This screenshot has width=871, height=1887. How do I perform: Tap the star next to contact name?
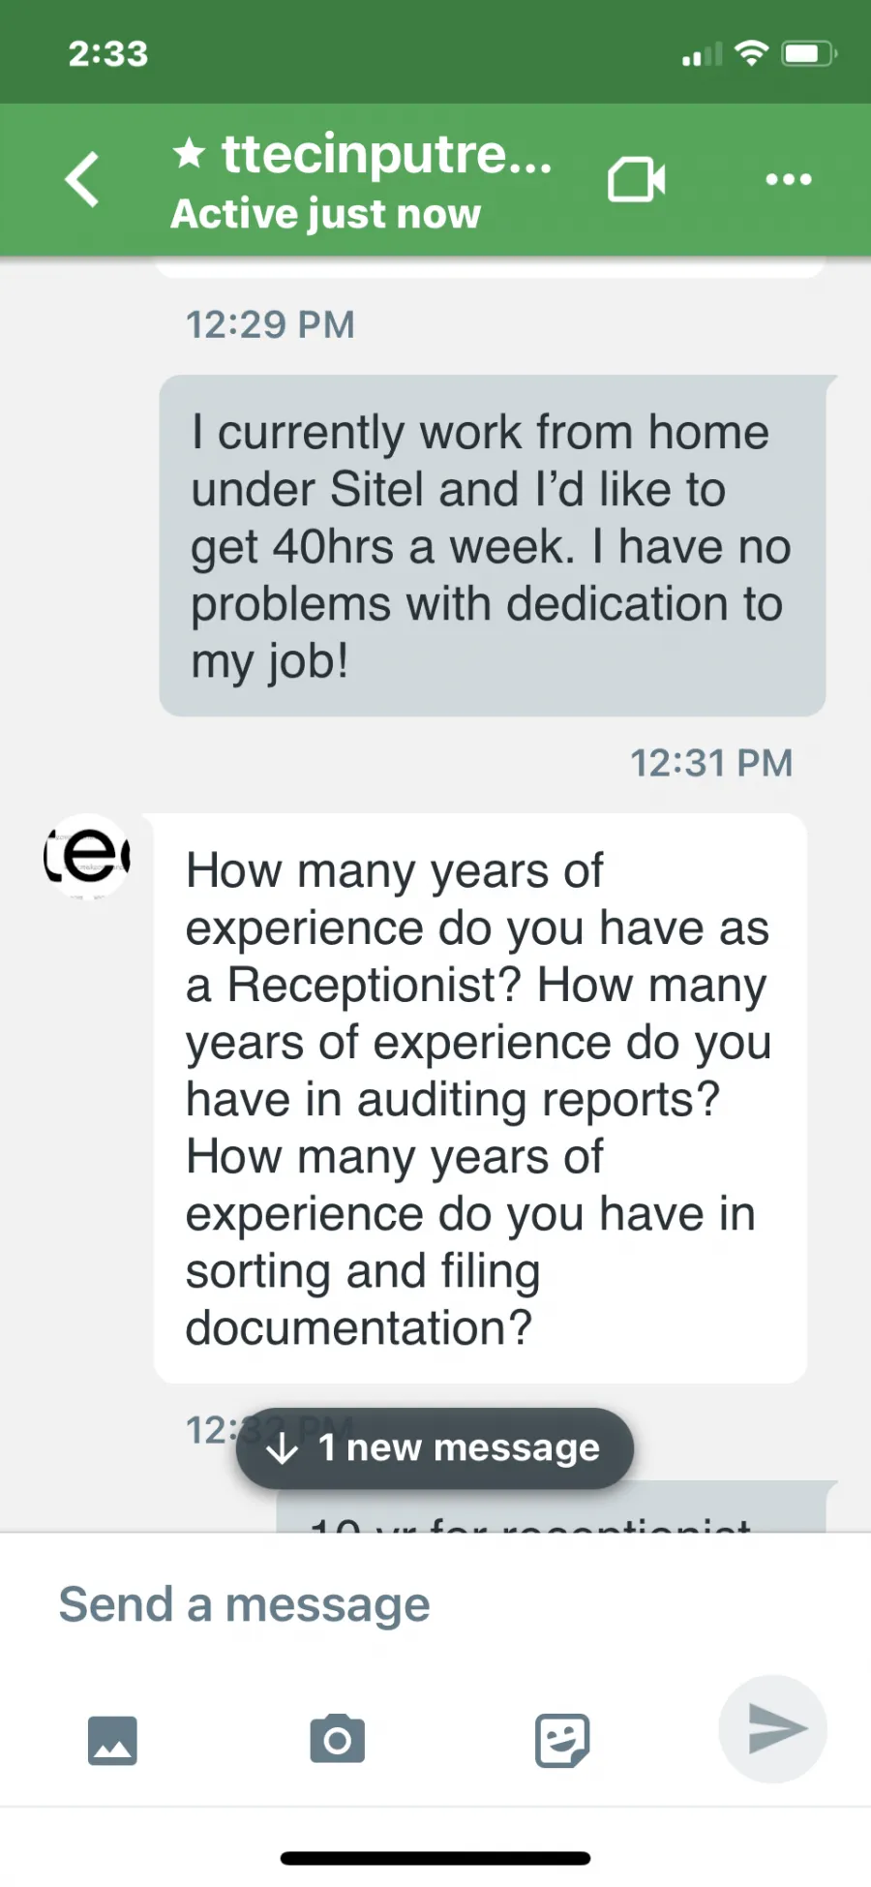(x=190, y=153)
